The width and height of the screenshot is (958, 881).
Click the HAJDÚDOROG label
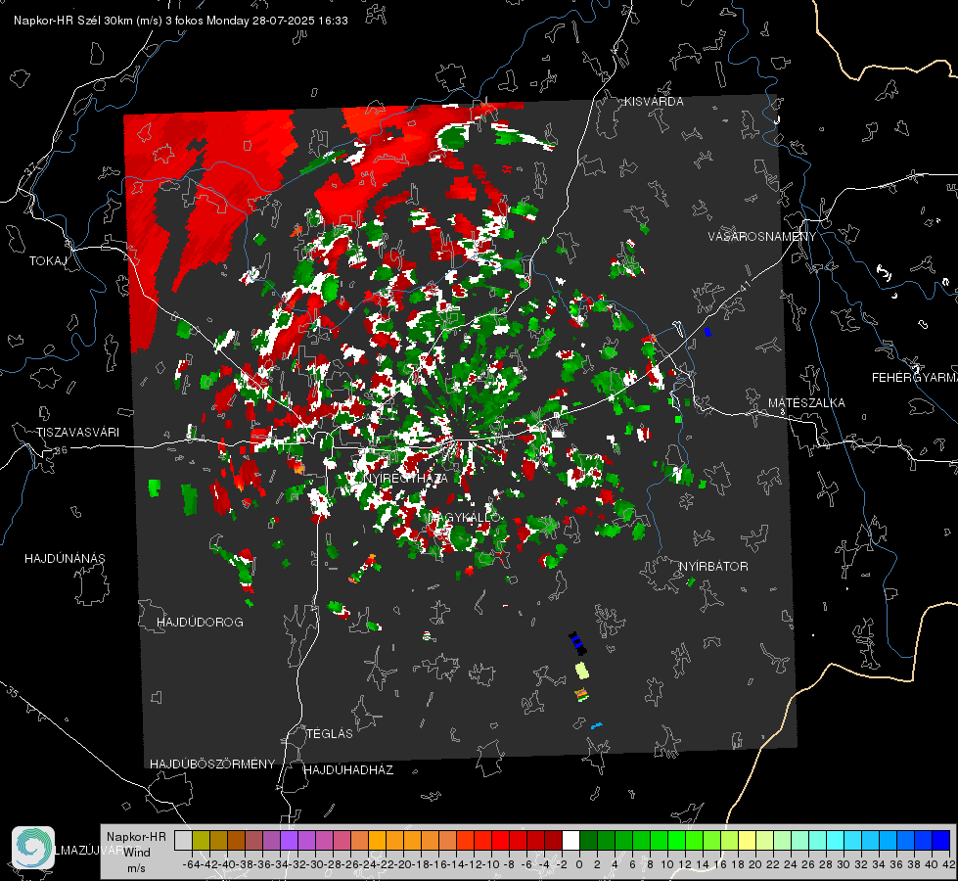point(200,623)
